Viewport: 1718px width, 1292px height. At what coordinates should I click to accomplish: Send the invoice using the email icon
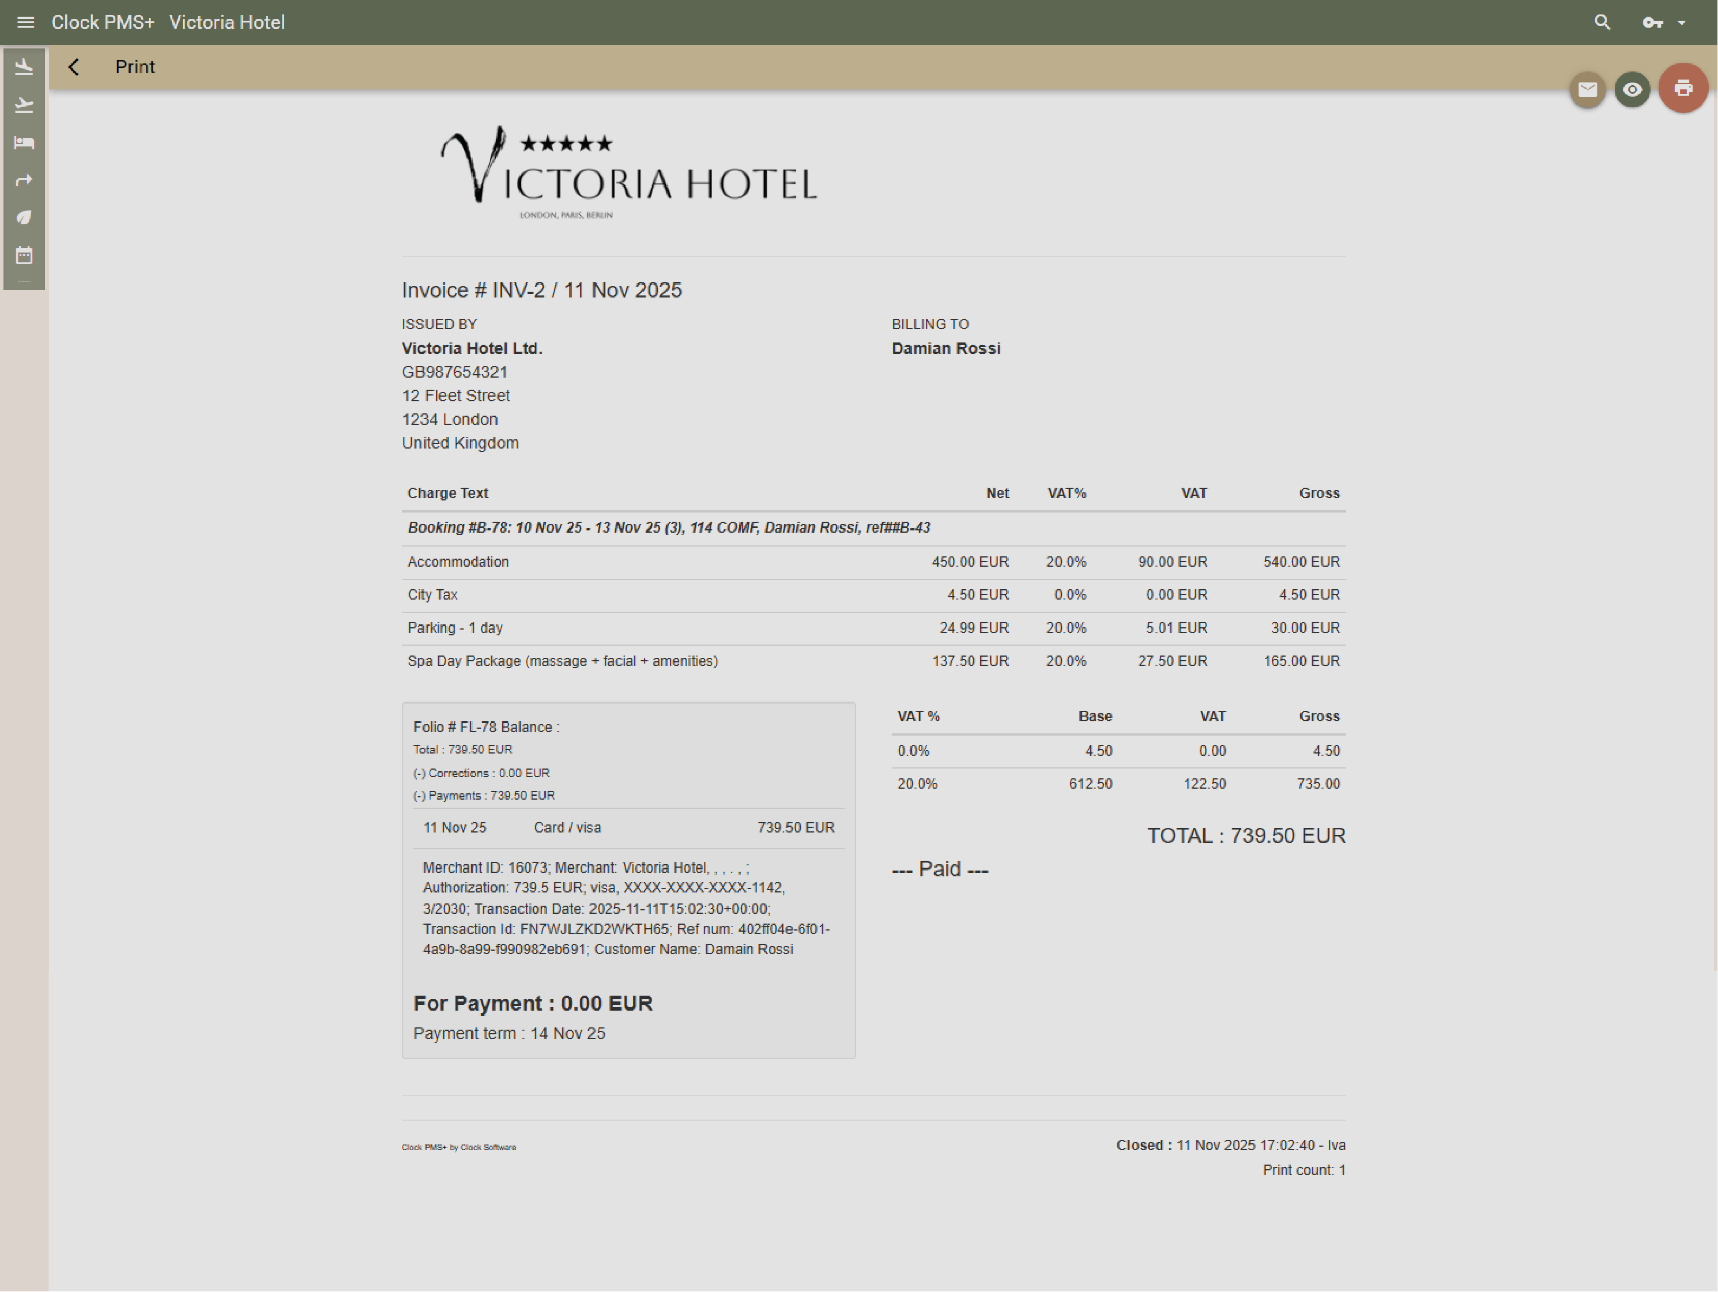click(x=1587, y=89)
